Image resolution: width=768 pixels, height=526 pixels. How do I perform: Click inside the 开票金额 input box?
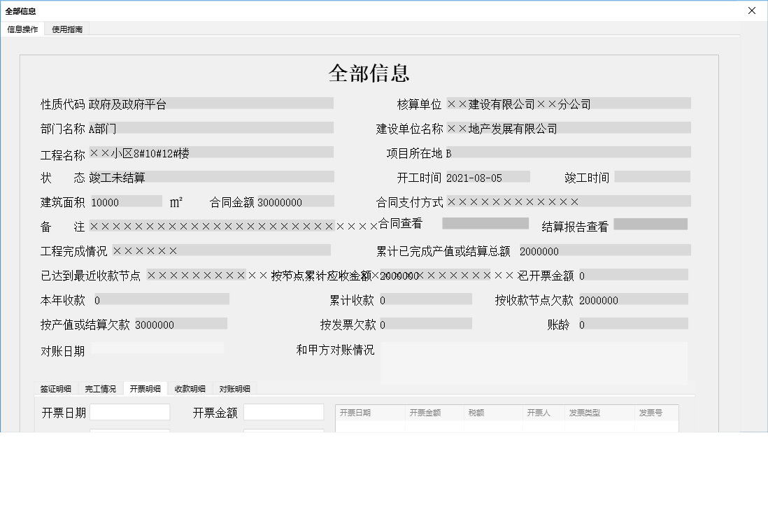pos(283,412)
